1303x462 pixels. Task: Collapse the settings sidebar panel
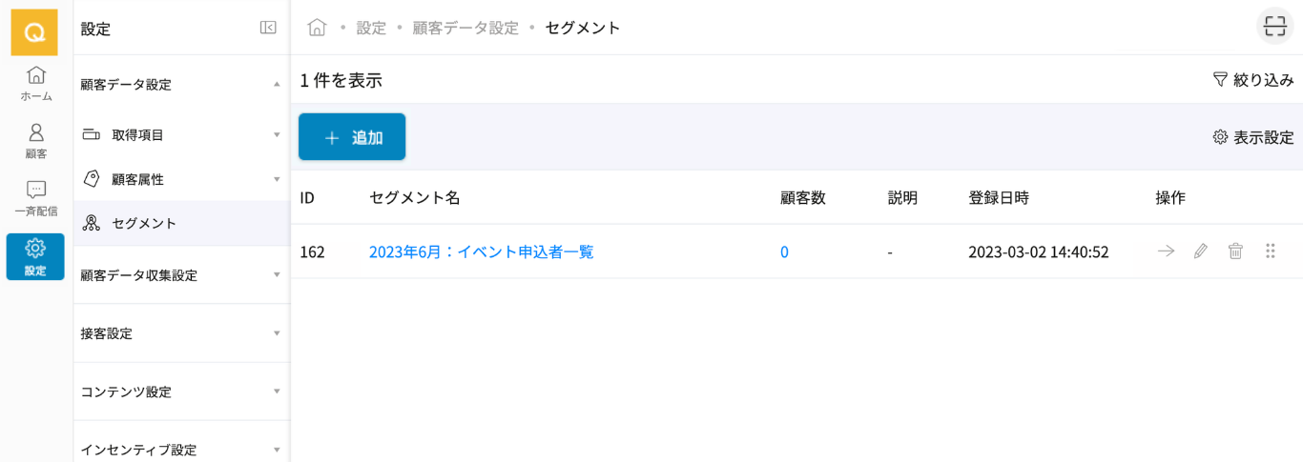click(x=268, y=28)
